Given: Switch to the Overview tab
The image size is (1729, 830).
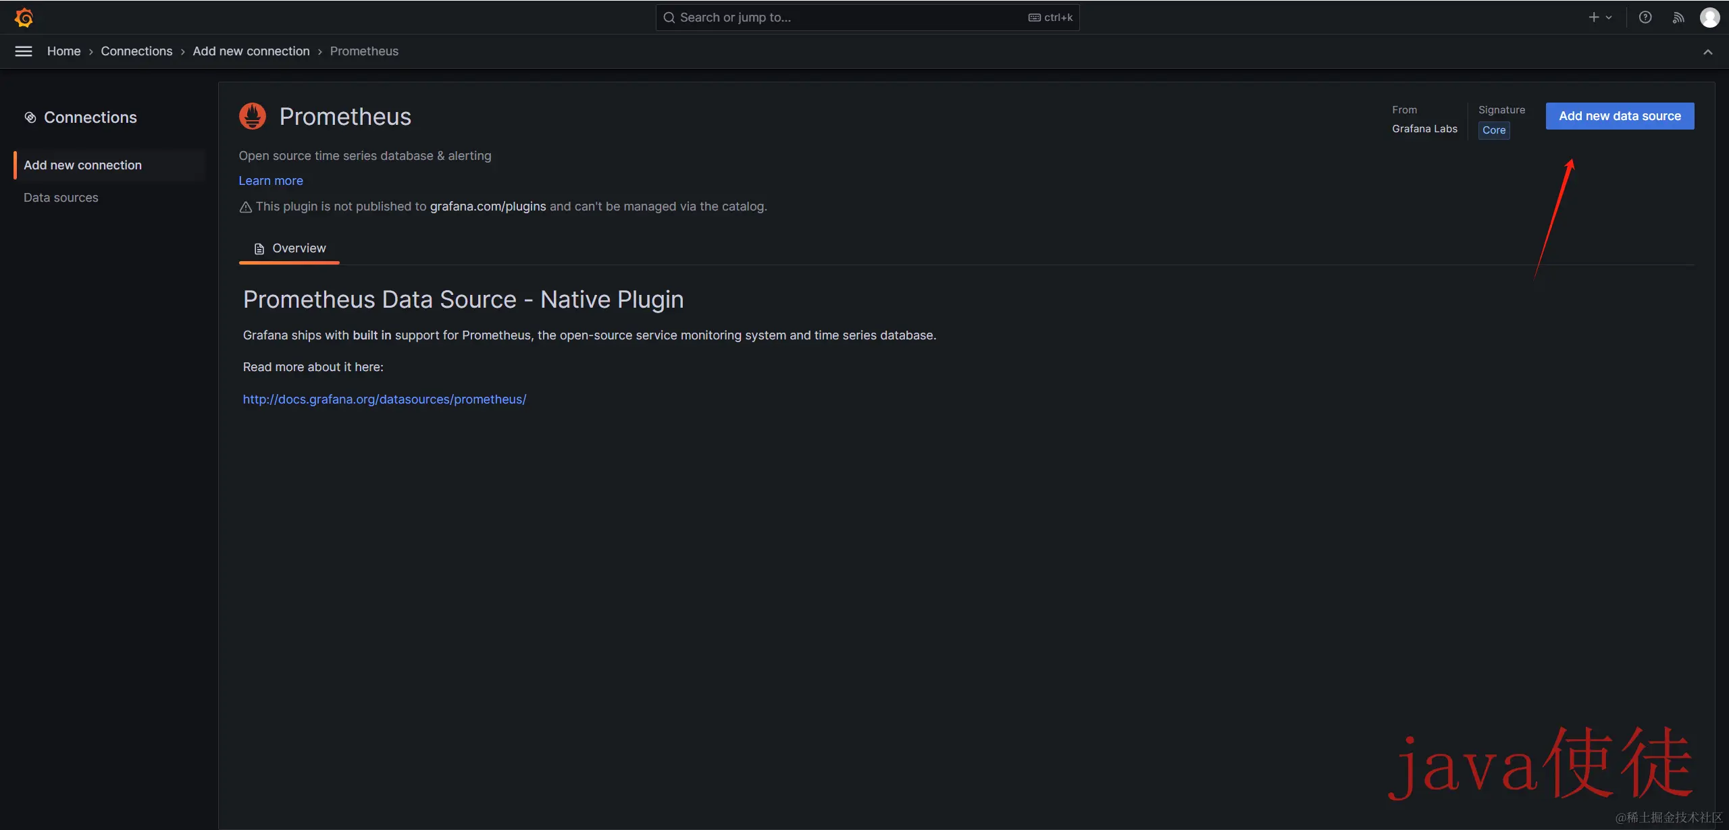Looking at the screenshot, I should [x=289, y=248].
